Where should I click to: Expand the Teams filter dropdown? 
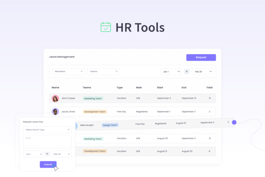[x=103, y=71]
